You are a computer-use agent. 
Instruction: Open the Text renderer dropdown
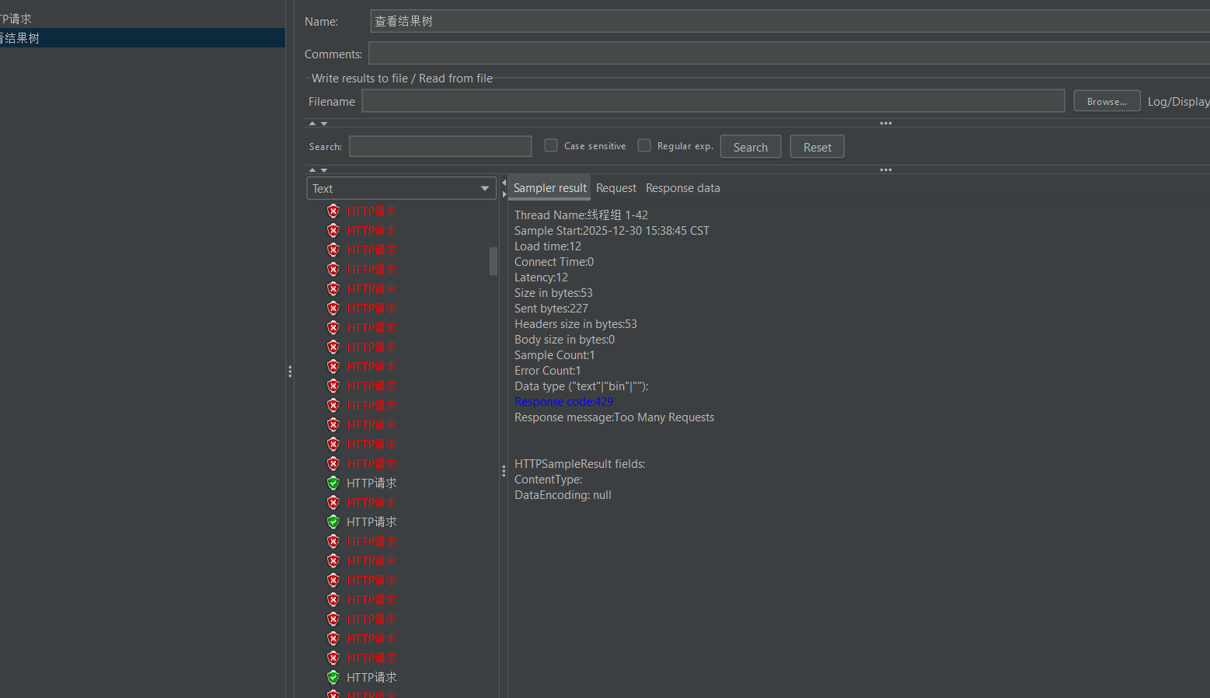(401, 188)
